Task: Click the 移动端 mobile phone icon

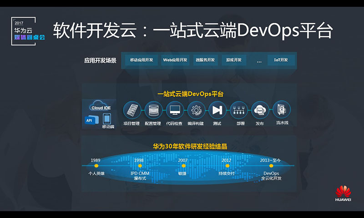Action: point(107,119)
